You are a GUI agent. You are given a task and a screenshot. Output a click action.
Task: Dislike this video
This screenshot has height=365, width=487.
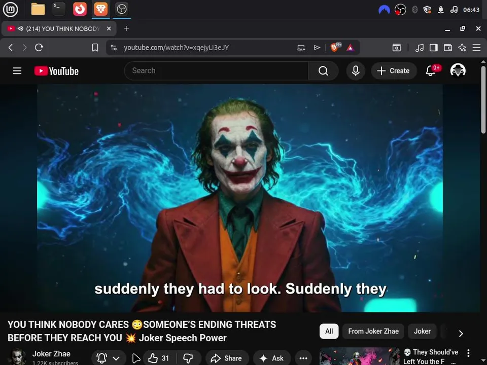coord(188,358)
